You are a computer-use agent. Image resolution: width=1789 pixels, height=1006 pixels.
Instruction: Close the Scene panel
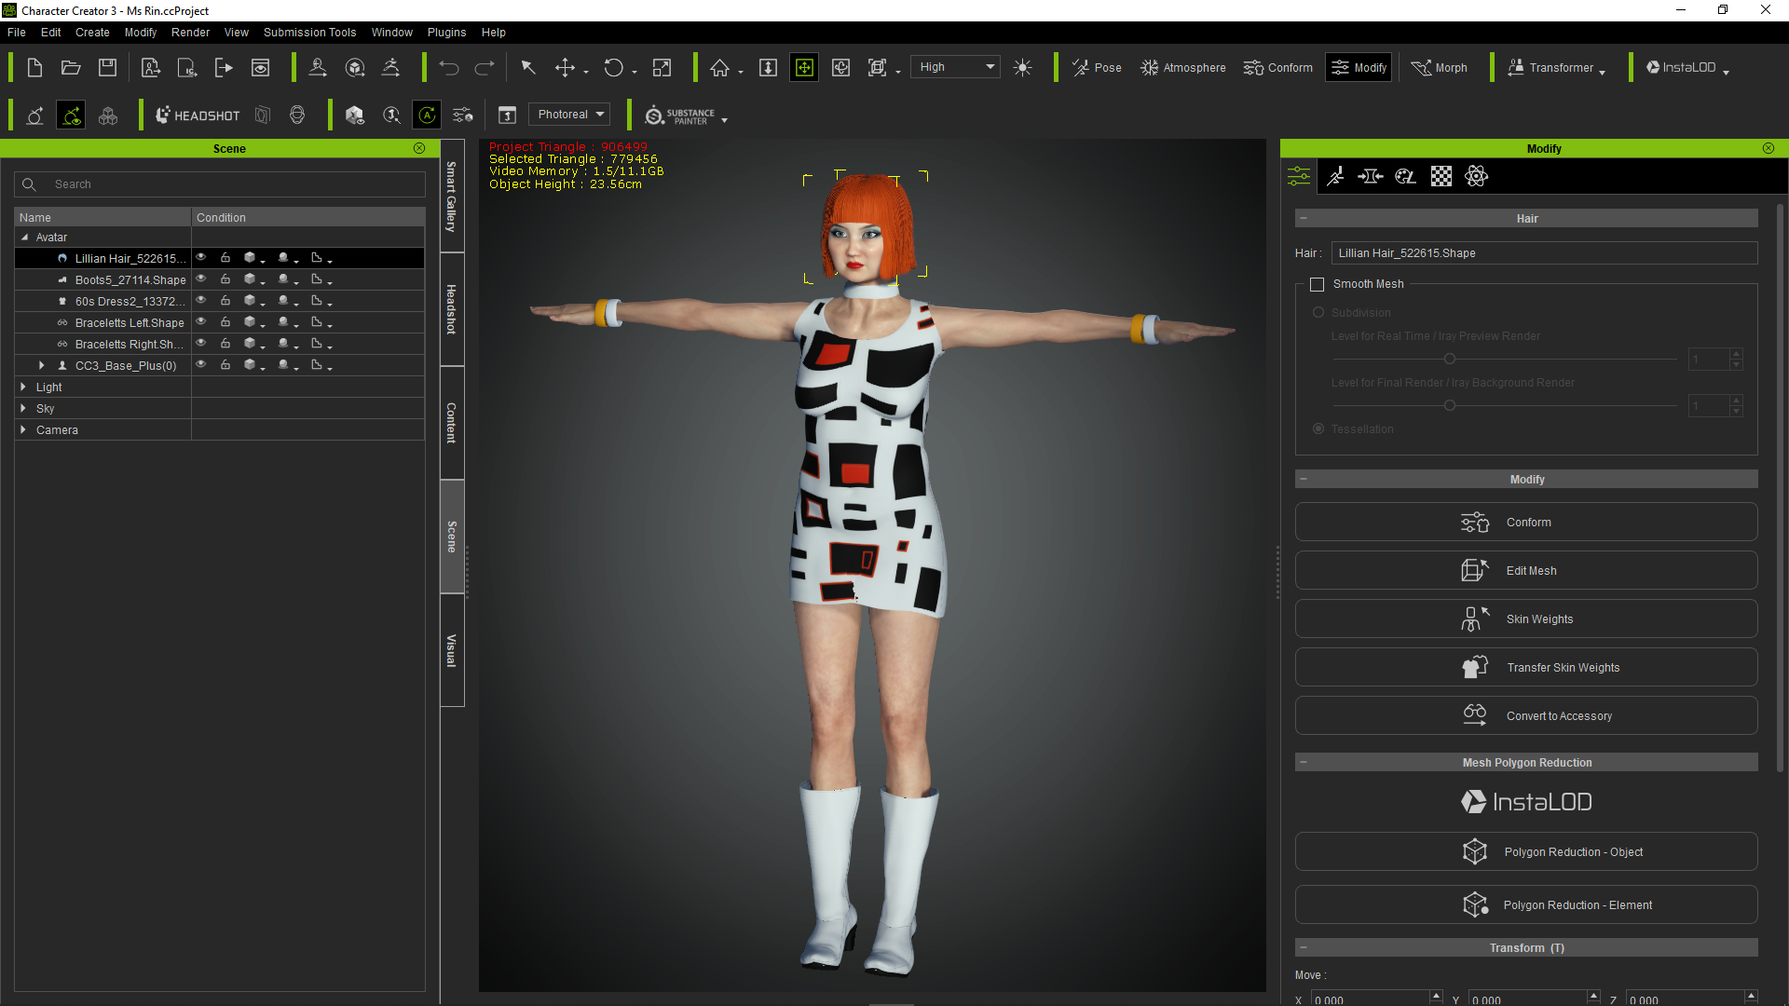click(419, 148)
